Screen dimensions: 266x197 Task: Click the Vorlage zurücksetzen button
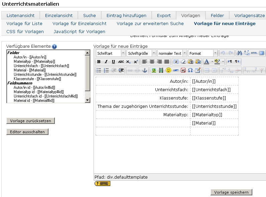(x=30, y=121)
